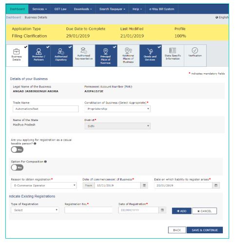237x244 pixels.
Task: Select the Goods and Services cart icon
Action: (150, 51)
